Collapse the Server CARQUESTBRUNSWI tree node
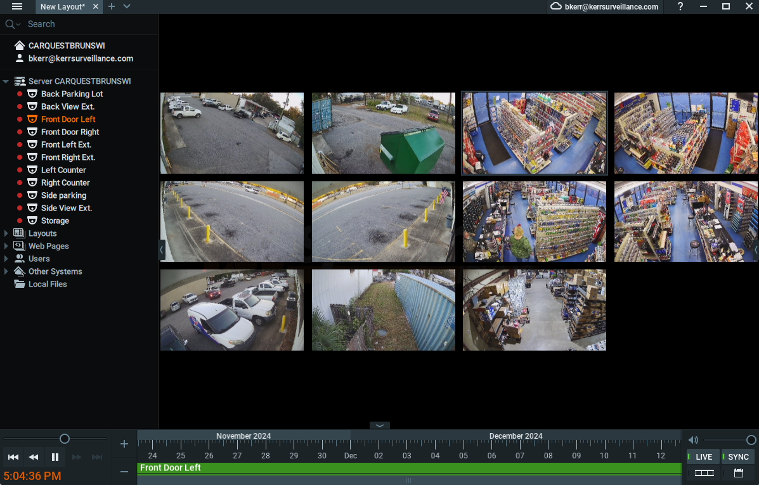This screenshot has height=485, width=759. pos(6,81)
